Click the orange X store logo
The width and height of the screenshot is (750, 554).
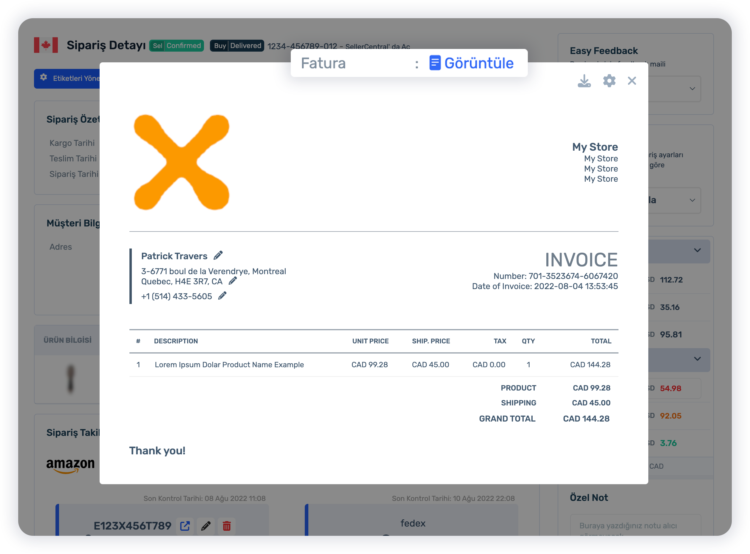[x=181, y=162]
